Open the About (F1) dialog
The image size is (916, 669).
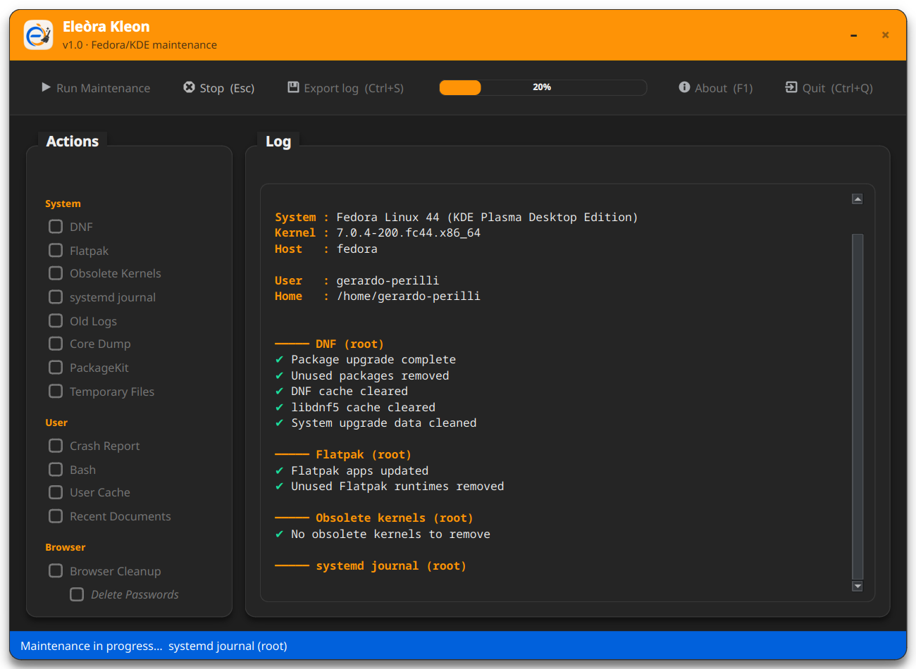[724, 88]
